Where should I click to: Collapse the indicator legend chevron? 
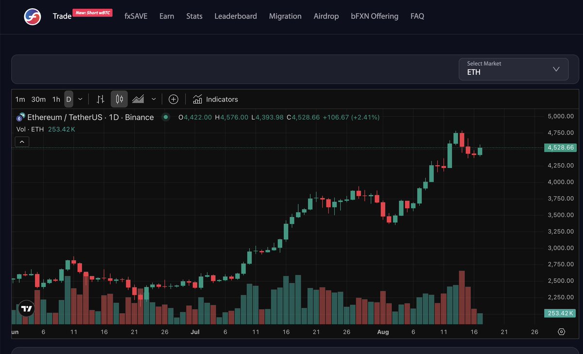22,142
